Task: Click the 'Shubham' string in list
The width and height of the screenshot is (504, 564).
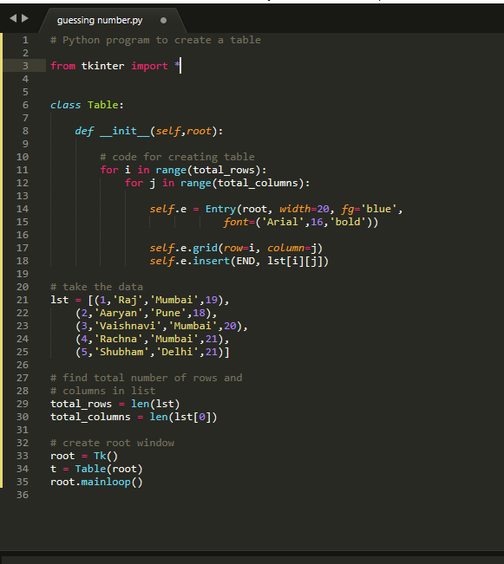Action: coord(121,352)
